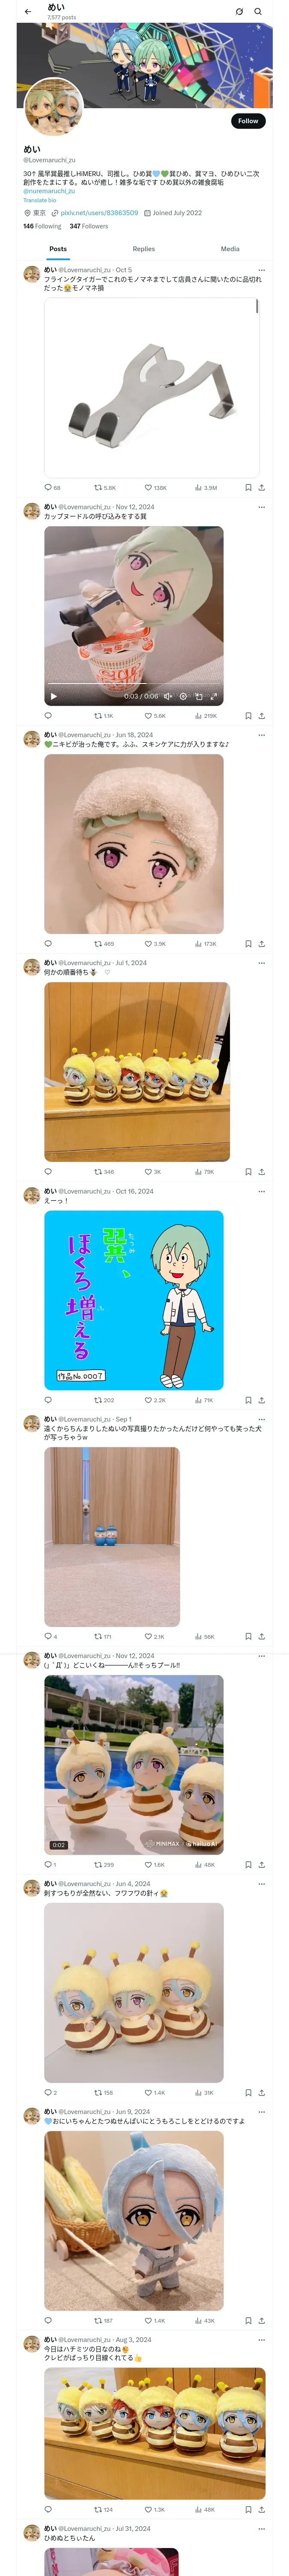Open the search icon in header
This screenshot has width=289, height=2576.
pyautogui.click(x=257, y=12)
